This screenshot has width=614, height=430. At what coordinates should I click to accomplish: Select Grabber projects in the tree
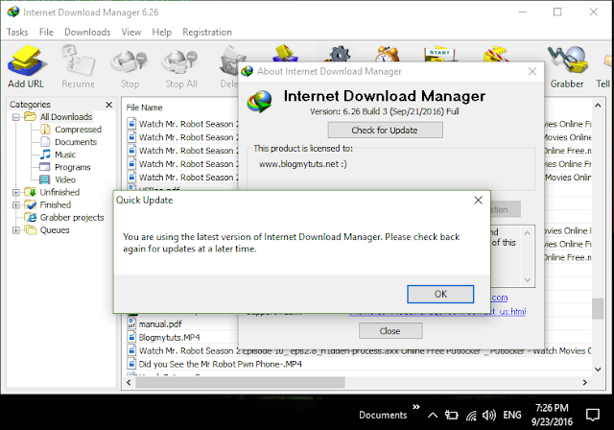click(x=72, y=217)
